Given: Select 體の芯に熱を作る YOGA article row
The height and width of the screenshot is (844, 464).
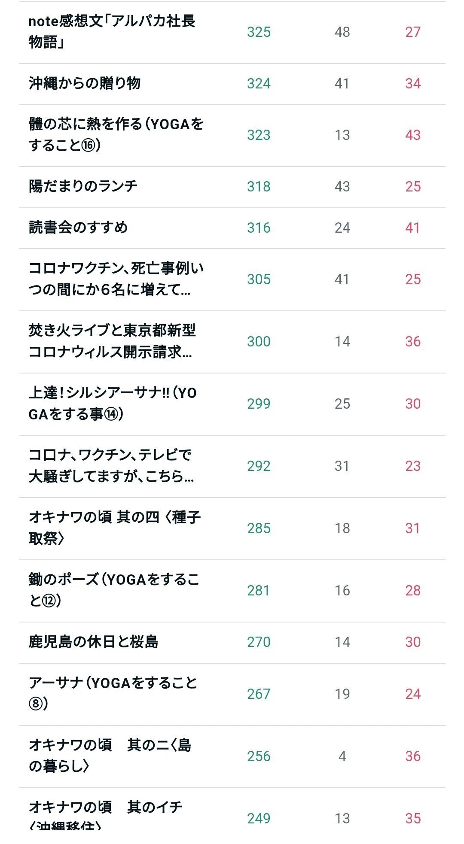Looking at the screenshot, I should click(x=232, y=135).
